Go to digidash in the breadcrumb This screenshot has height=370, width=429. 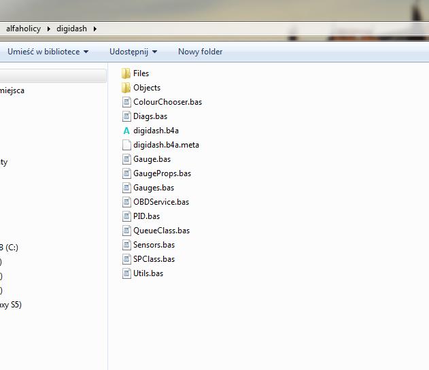[x=71, y=29]
